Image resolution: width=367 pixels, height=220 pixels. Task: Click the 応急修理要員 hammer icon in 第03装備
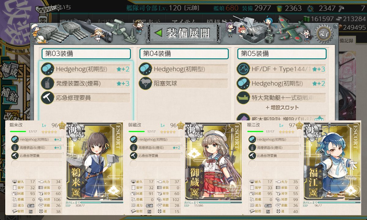point(47,98)
